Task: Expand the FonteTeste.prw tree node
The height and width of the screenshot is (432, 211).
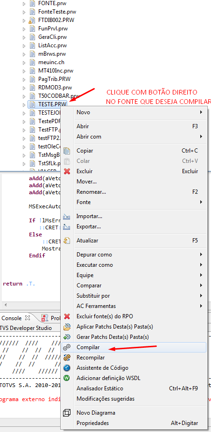Action: 24,12
